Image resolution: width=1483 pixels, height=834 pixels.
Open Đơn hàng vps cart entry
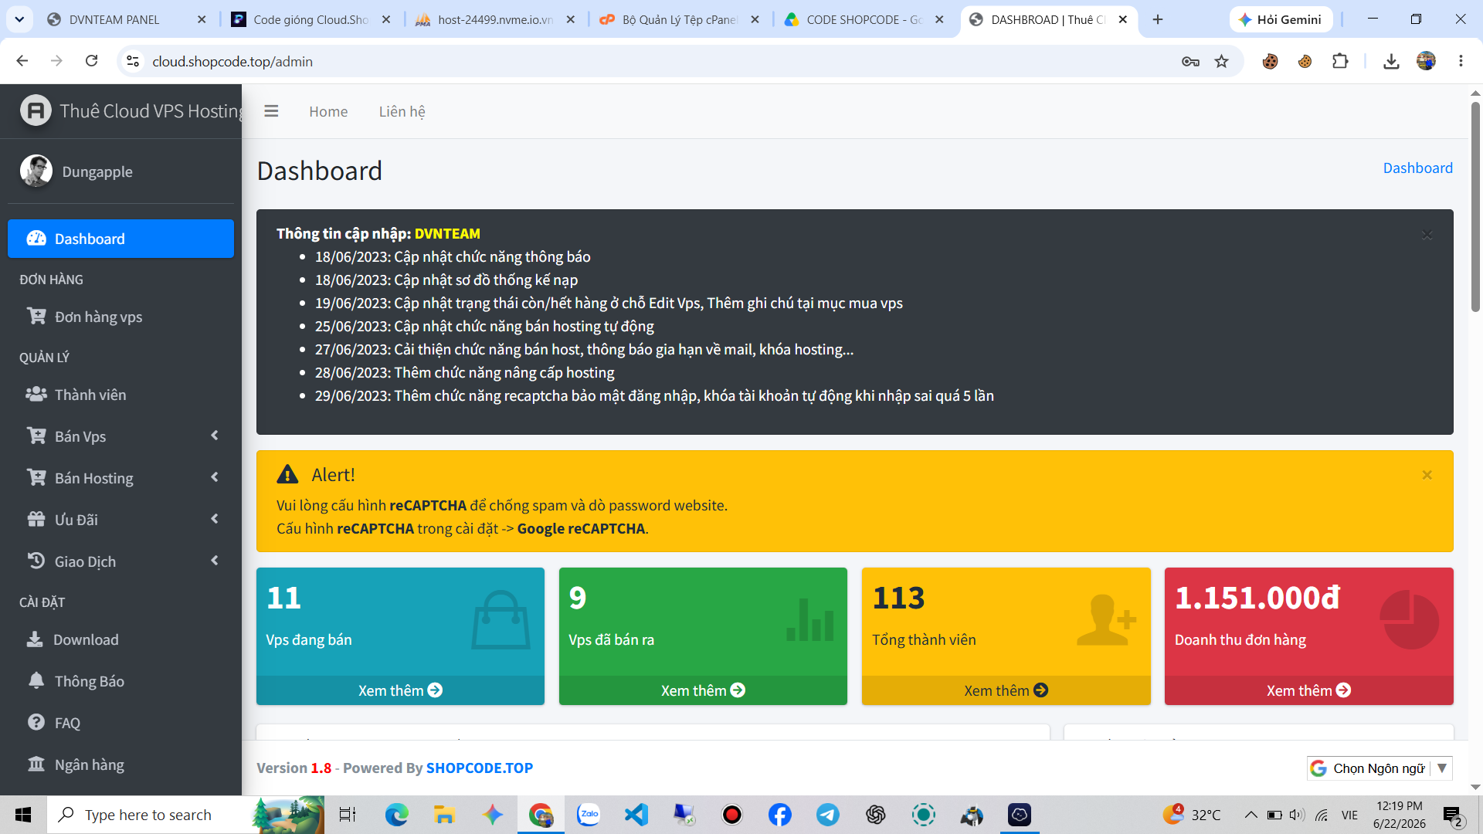tap(120, 317)
